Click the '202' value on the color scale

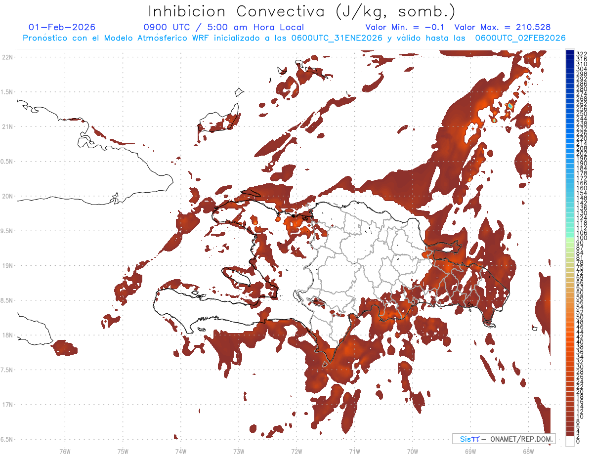tap(581, 153)
